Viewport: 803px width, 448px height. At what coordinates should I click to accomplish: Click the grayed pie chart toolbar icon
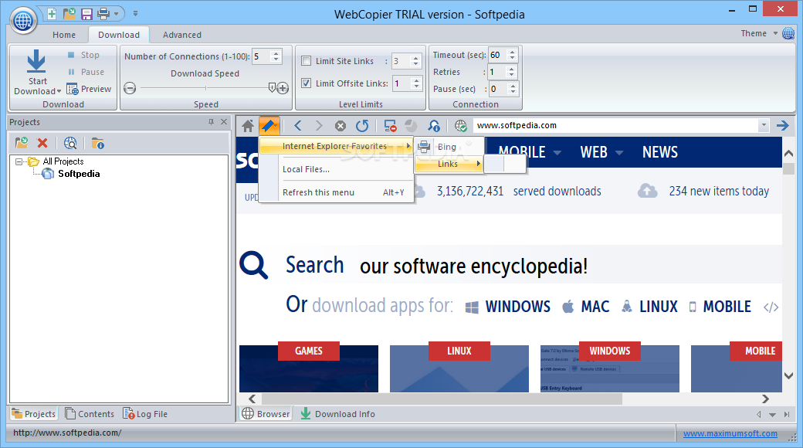pos(411,126)
